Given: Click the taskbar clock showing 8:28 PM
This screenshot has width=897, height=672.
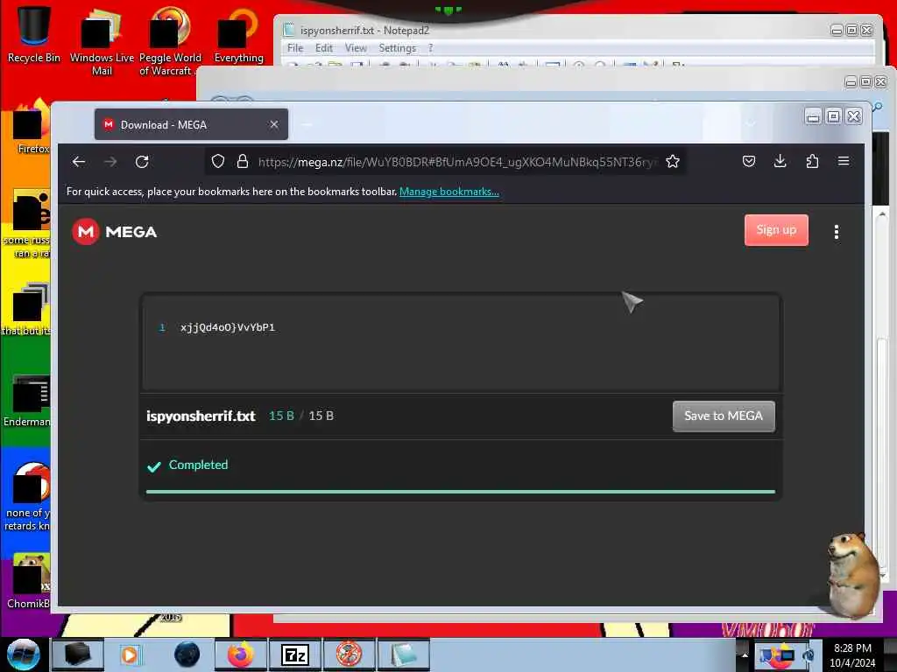Looking at the screenshot, I should (x=852, y=654).
